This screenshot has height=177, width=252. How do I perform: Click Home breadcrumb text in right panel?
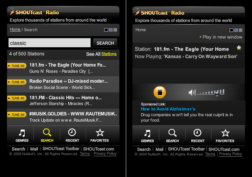click(140, 30)
